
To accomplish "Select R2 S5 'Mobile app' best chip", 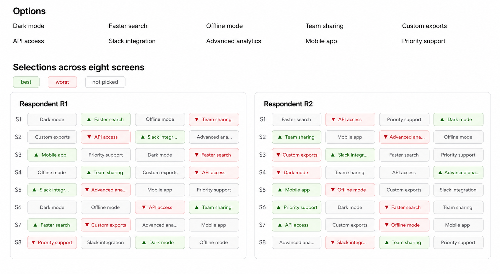I will pyautogui.click(x=297, y=190).
